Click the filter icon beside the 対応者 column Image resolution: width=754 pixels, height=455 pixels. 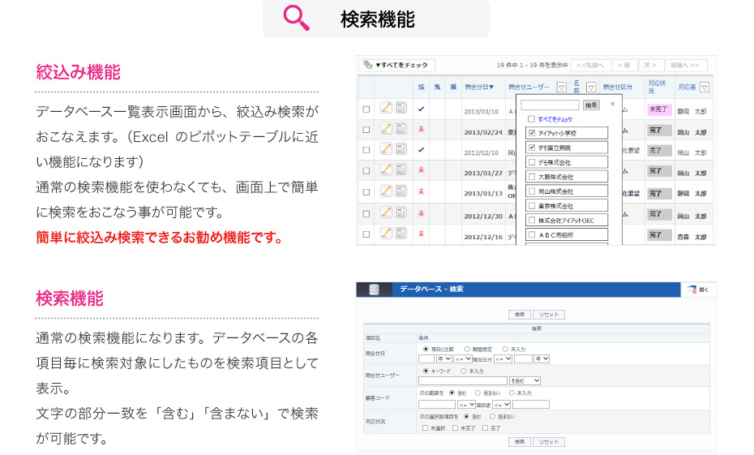[705, 88]
